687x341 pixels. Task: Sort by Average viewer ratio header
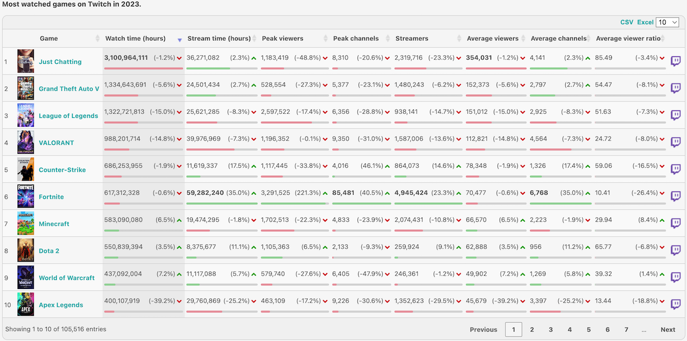[628, 39]
